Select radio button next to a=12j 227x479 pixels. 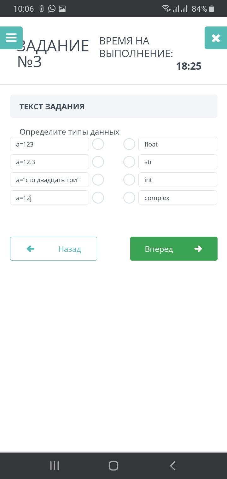[98, 198]
